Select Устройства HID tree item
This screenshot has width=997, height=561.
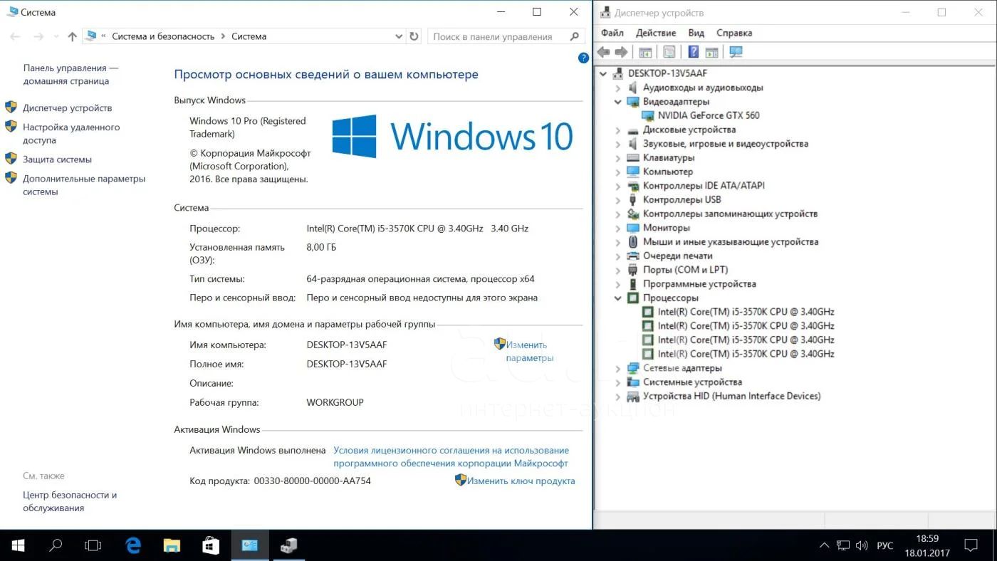[731, 396]
